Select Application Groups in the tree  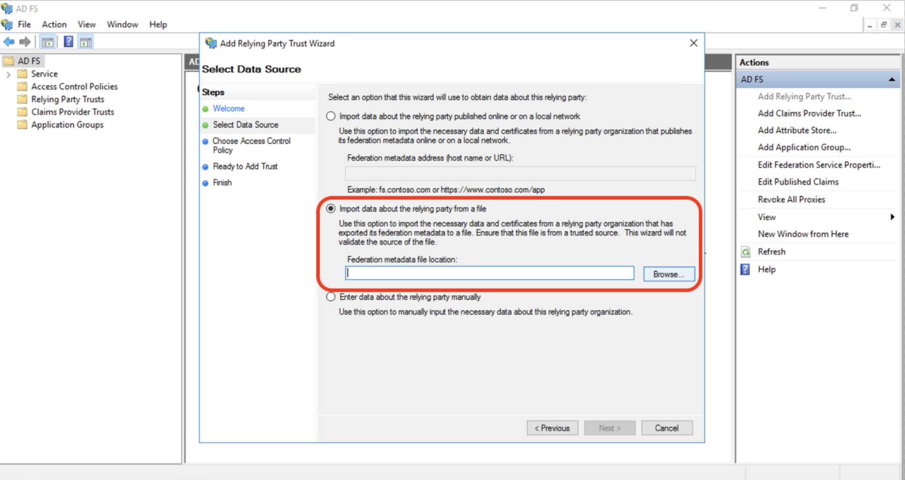click(x=67, y=125)
